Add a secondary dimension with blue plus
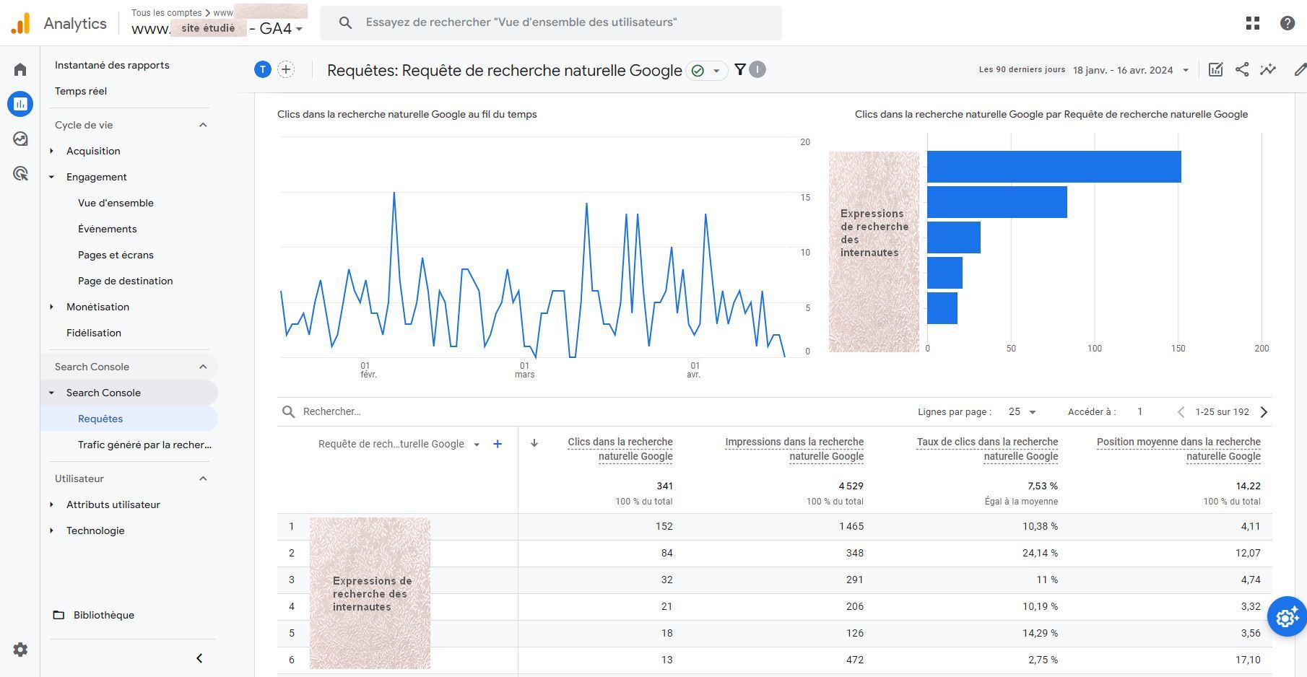This screenshot has height=677, width=1307. tap(498, 444)
